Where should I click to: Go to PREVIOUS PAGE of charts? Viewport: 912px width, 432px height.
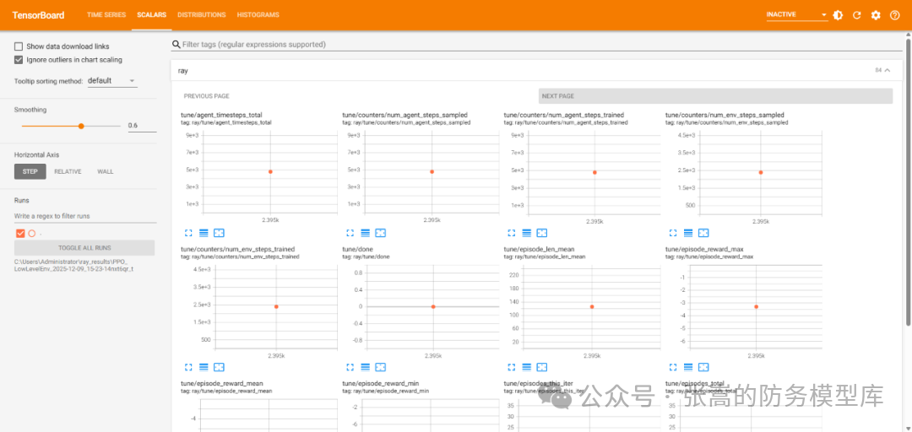pyautogui.click(x=207, y=96)
